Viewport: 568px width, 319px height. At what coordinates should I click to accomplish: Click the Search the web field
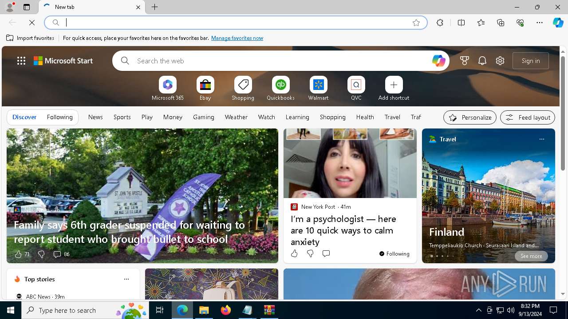coord(282,61)
